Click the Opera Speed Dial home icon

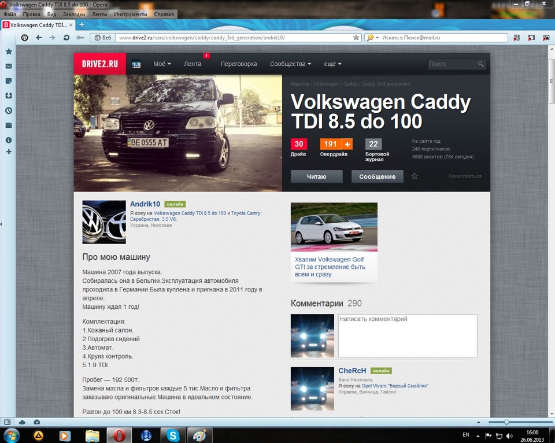24,38
